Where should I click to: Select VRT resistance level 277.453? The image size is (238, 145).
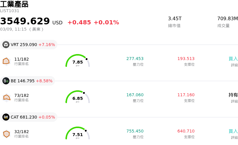point(135,59)
